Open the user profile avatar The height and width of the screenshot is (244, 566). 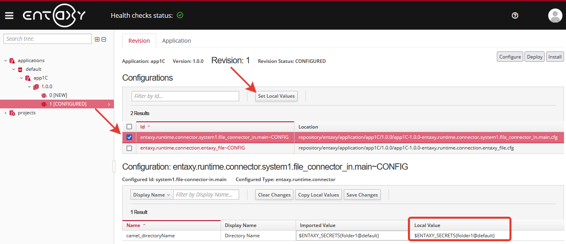coord(555,15)
